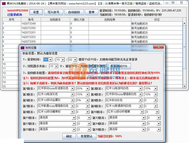
Task: Open 第8版本 ratio dropdown
Action: [151, 106]
